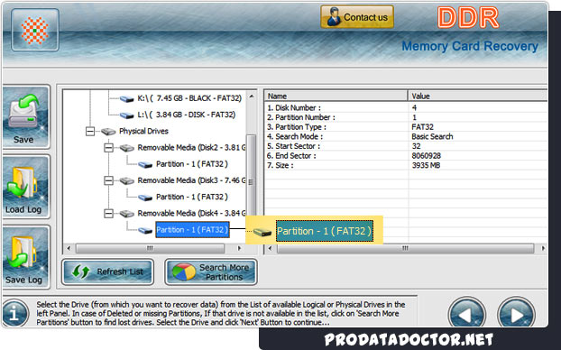Screen dimensions: 561x350
Task: Open the Load Log button
Action: (x=25, y=187)
